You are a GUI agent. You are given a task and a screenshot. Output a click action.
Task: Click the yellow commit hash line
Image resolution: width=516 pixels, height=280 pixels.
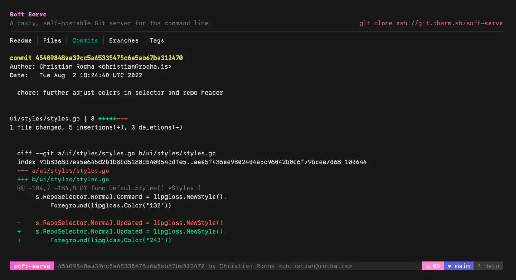click(x=96, y=58)
